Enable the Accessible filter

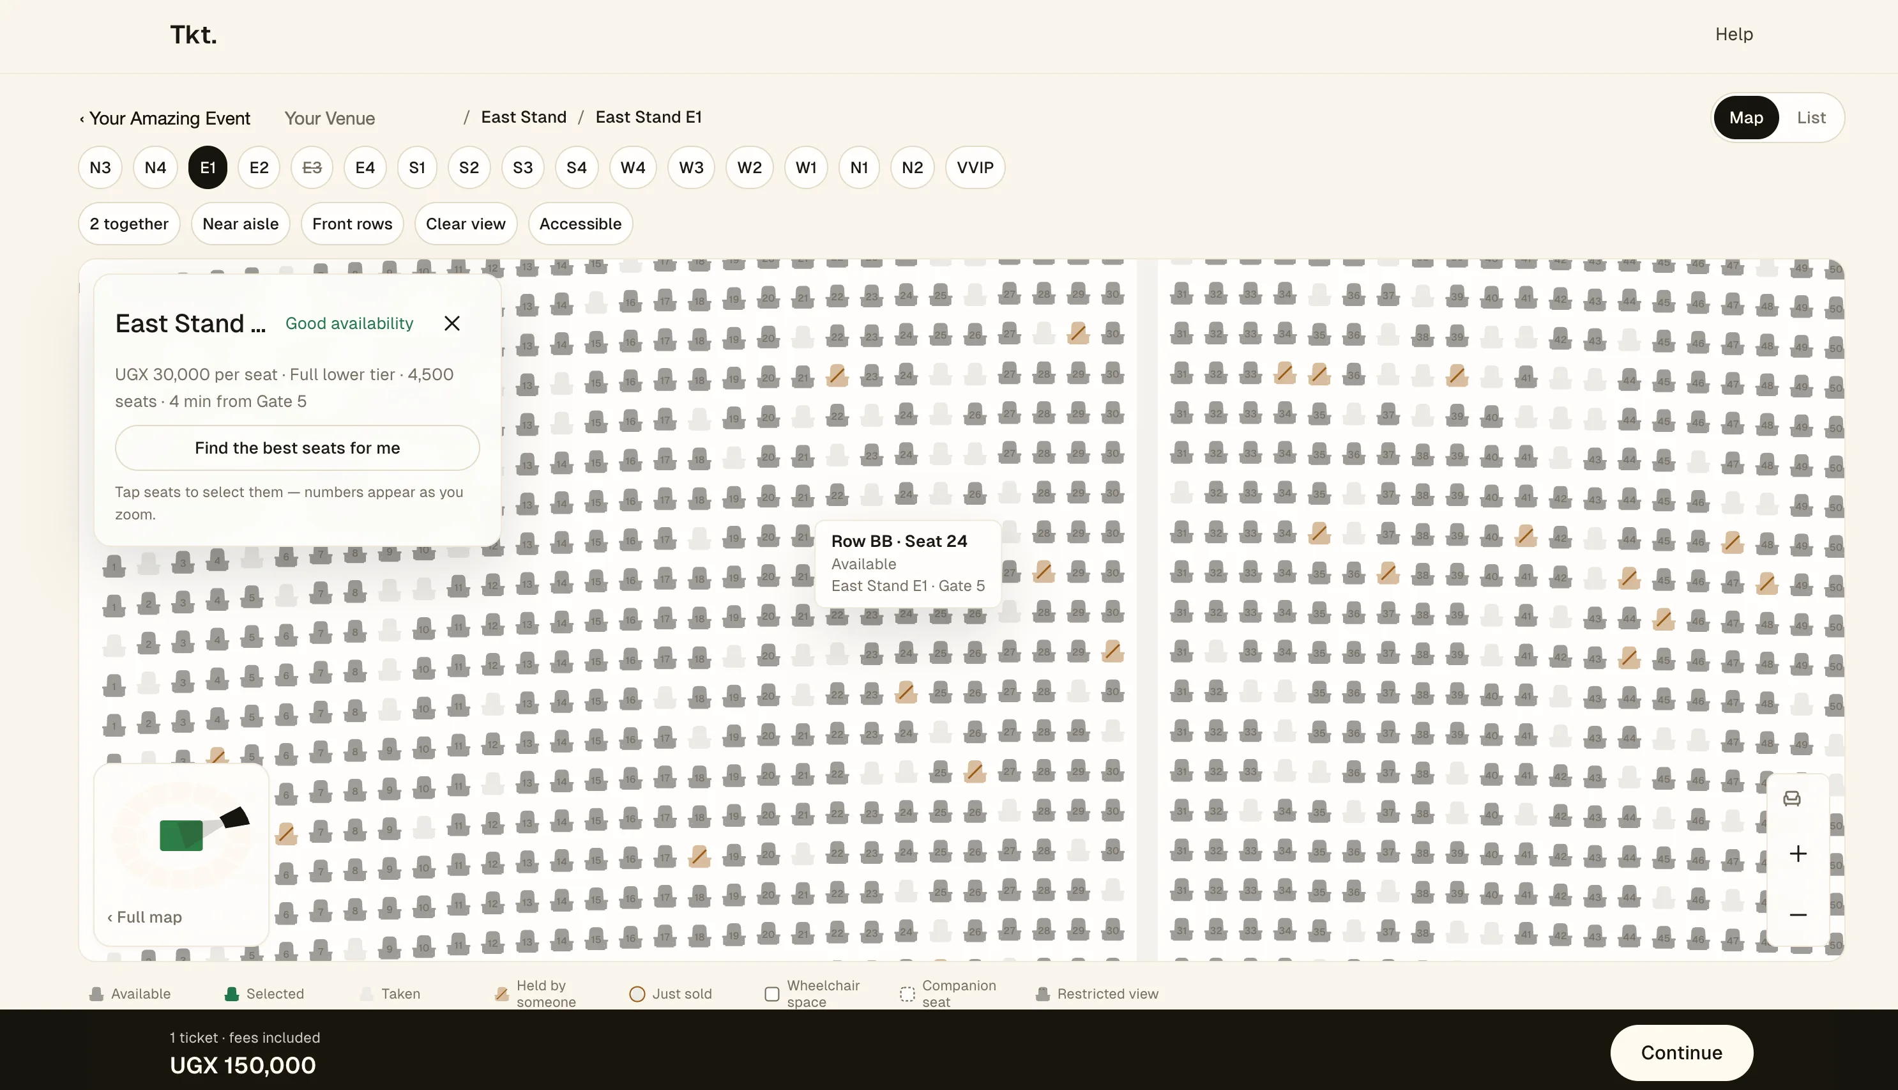coord(580,224)
